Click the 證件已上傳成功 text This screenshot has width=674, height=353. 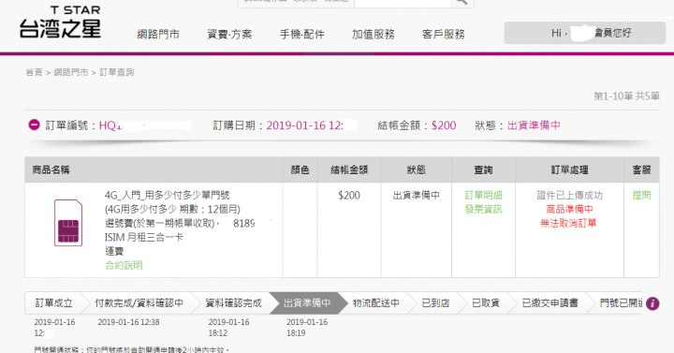pyautogui.click(x=569, y=195)
